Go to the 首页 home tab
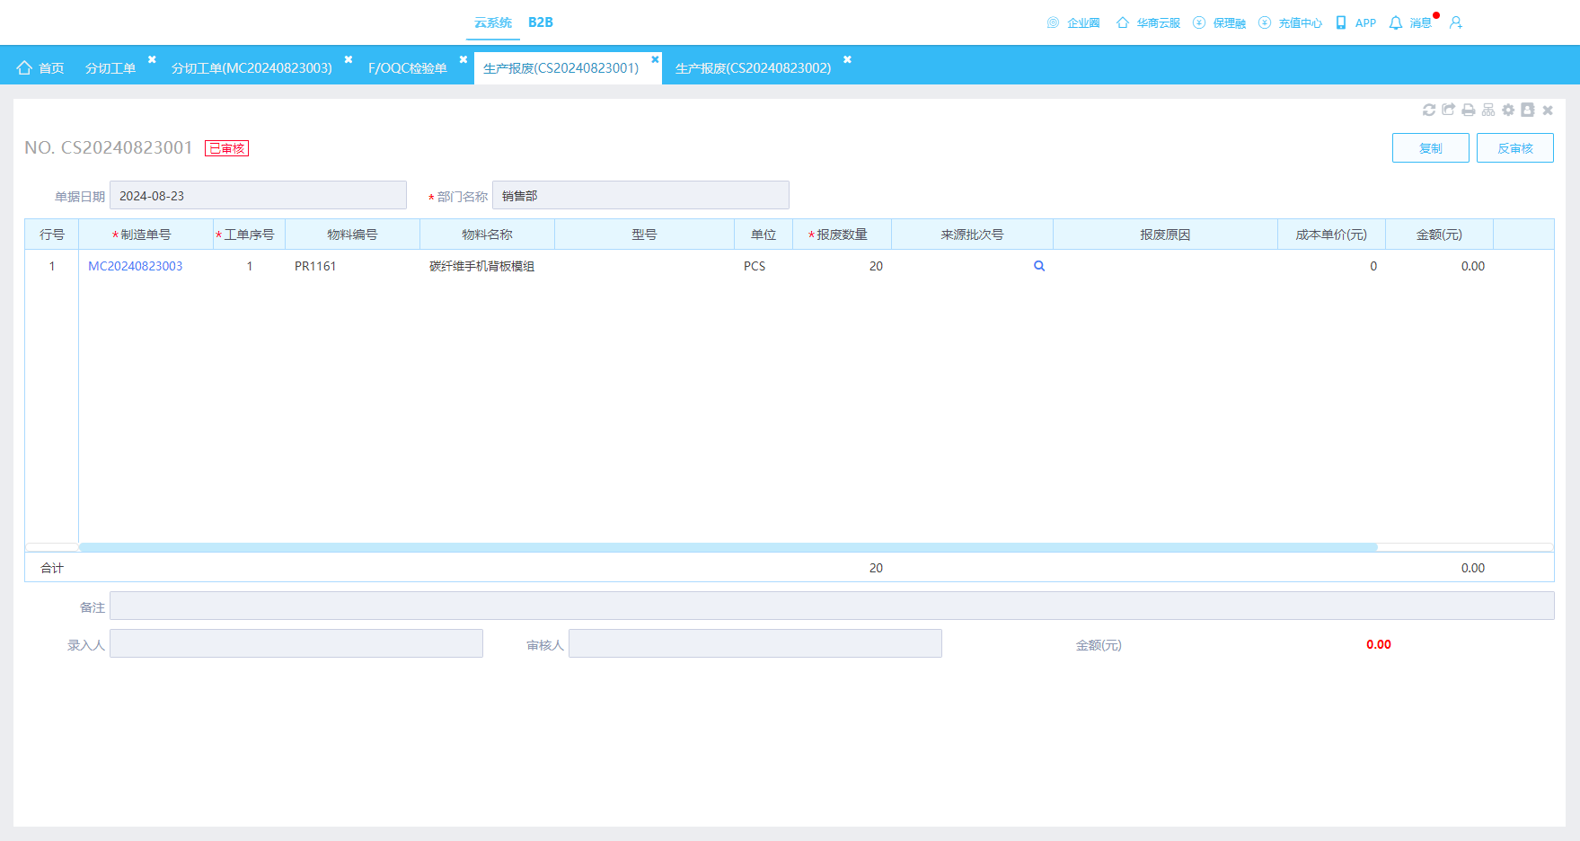 click(41, 68)
